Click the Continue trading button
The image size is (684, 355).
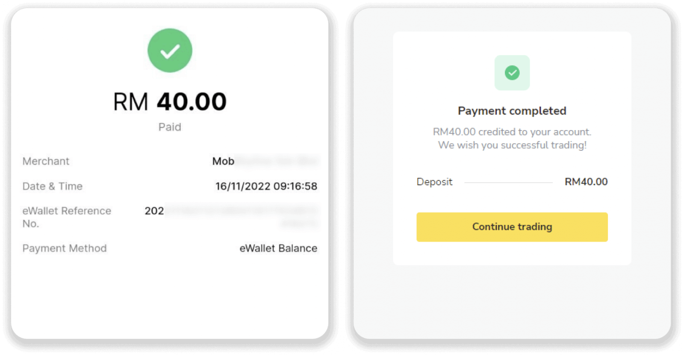click(x=512, y=227)
